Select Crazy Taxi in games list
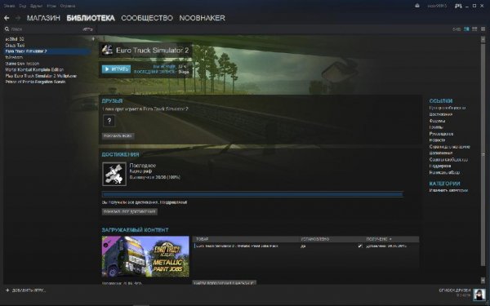 pyautogui.click(x=15, y=45)
